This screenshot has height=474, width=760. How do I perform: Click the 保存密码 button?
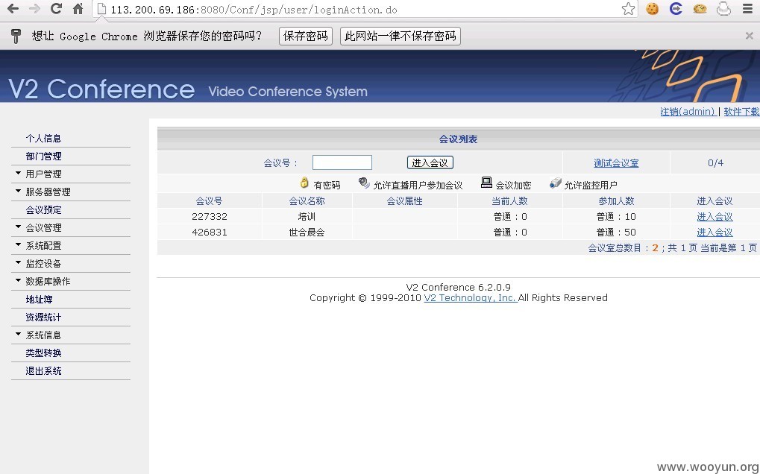[x=305, y=37]
